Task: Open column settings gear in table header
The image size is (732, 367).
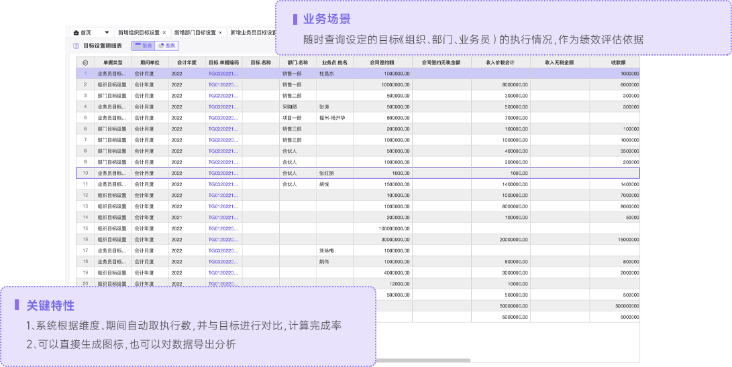Action: tap(85, 62)
